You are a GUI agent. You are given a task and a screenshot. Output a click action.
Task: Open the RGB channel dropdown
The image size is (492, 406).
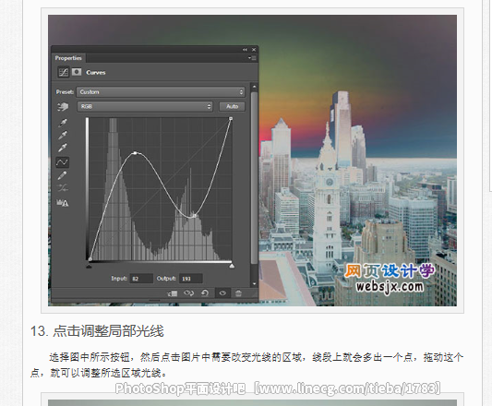click(x=145, y=107)
